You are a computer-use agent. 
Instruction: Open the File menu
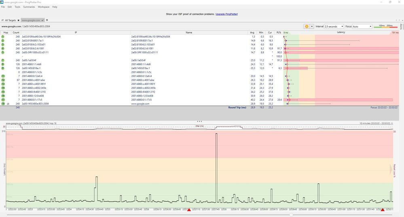(3, 7)
